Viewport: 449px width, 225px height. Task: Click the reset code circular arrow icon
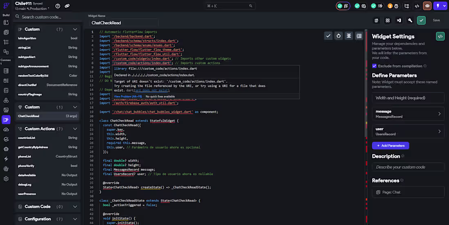click(338, 36)
